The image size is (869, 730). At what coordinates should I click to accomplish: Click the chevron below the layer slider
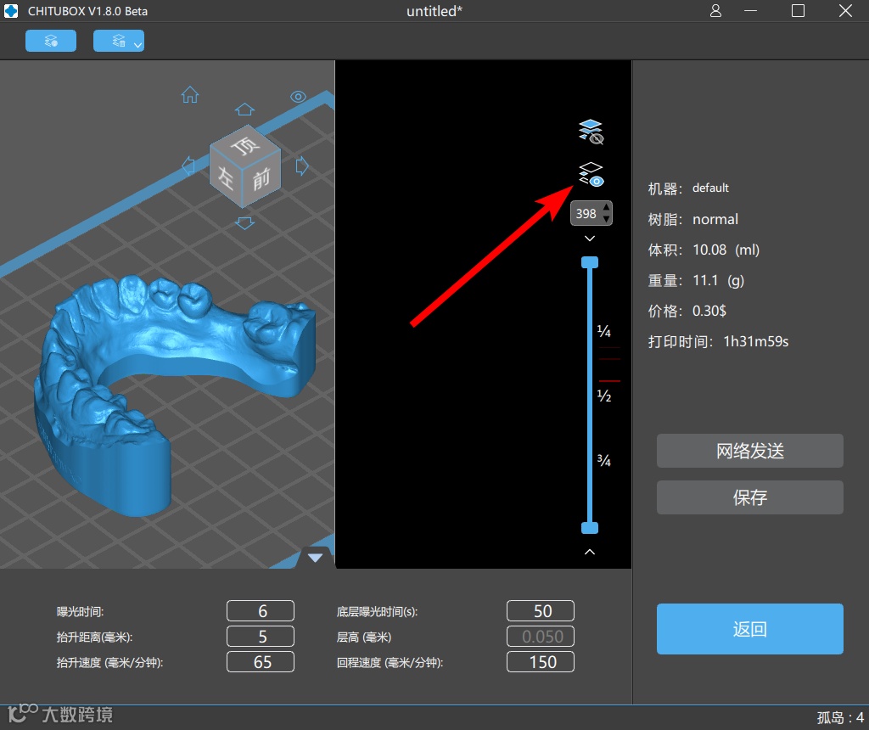point(590,552)
